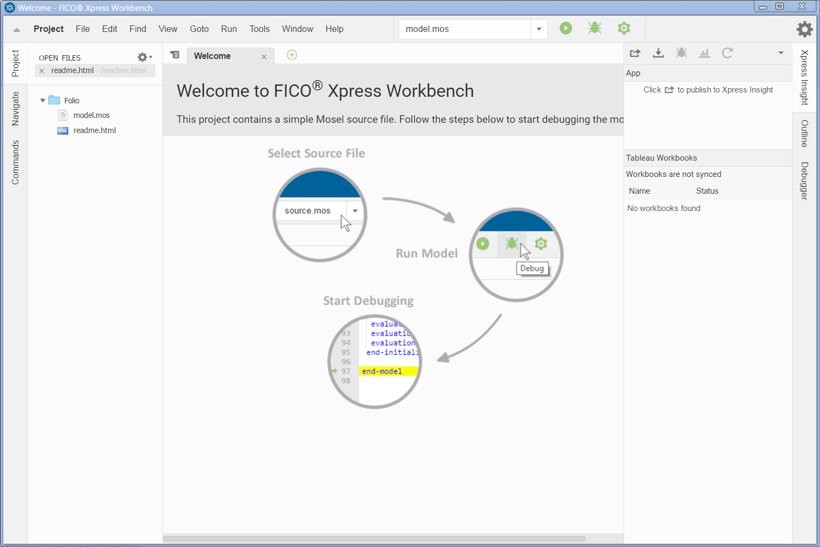This screenshot has height=547, width=820.
Task: Click the Tableau Workbooks section header
Action: 708,158
